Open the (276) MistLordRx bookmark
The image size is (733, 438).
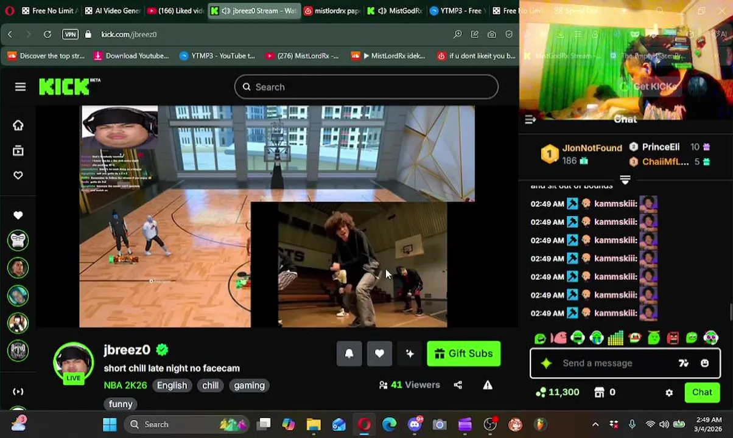coord(302,56)
